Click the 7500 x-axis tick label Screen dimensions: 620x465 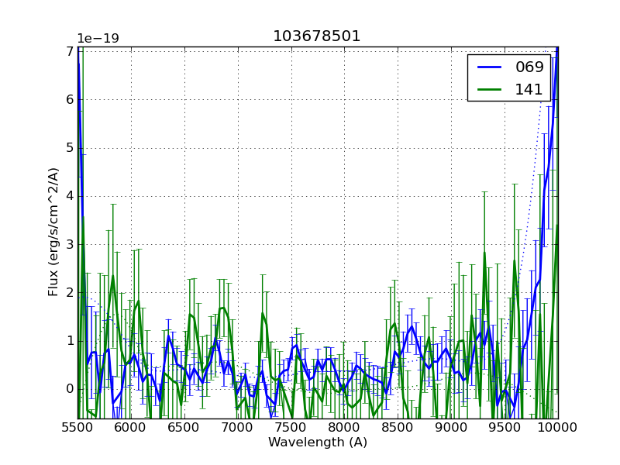(291, 428)
